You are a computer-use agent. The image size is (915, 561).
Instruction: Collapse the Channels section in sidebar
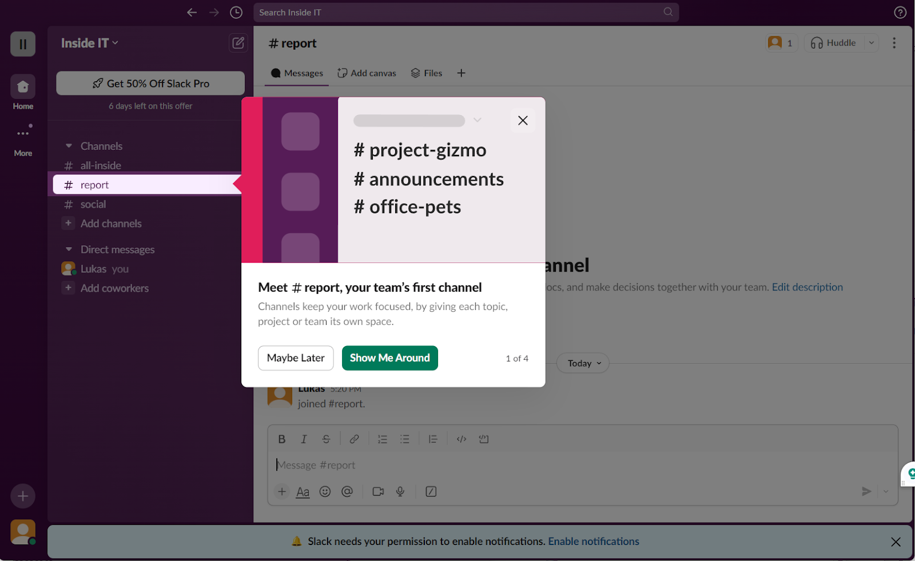(x=69, y=146)
